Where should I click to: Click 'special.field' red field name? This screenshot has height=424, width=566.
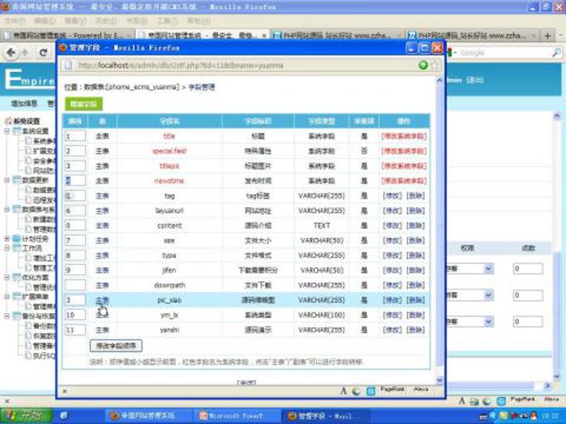[x=169, y=151]
